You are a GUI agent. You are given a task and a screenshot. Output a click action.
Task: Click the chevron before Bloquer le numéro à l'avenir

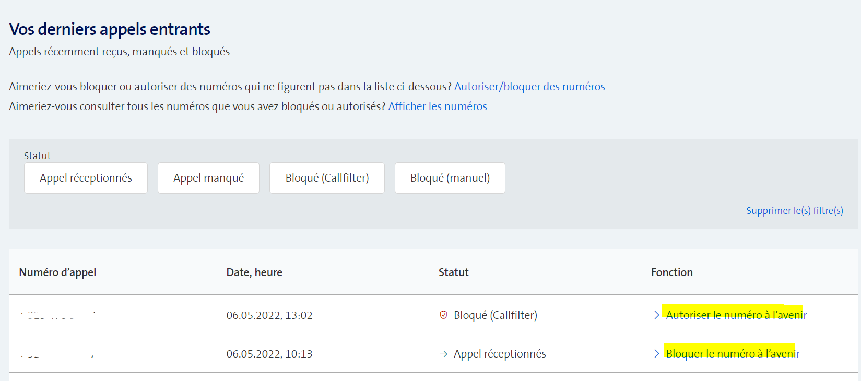(656, 353)
